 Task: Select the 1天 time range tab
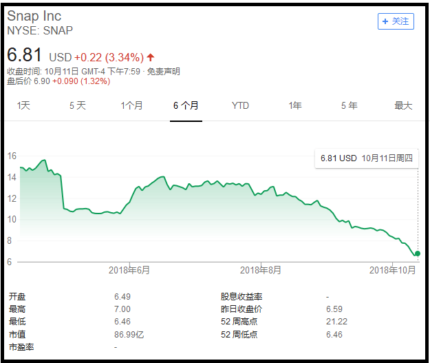tap(24, 105)
